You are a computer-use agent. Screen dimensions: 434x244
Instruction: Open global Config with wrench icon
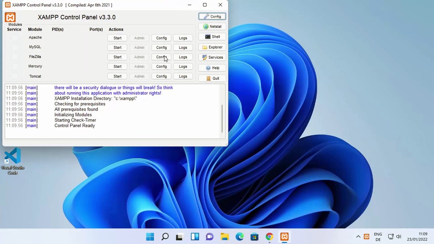(212, 16)
